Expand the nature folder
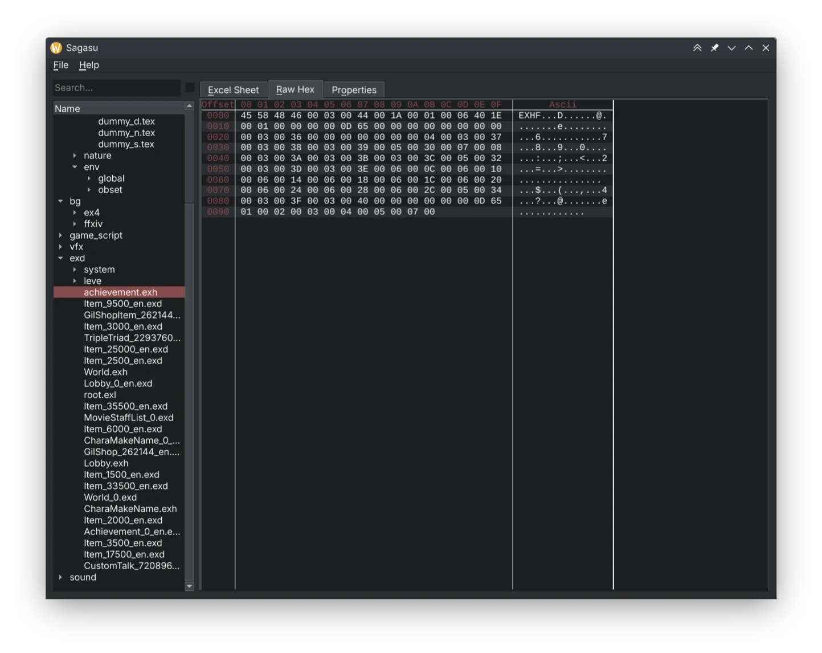 (75, 156)
